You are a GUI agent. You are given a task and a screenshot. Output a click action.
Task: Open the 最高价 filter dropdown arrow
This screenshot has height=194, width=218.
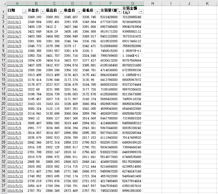pos(61,12)
